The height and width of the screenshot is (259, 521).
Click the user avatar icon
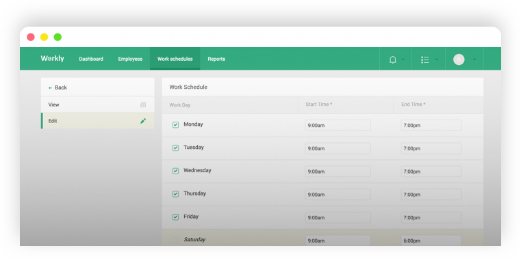click(459, 59)
